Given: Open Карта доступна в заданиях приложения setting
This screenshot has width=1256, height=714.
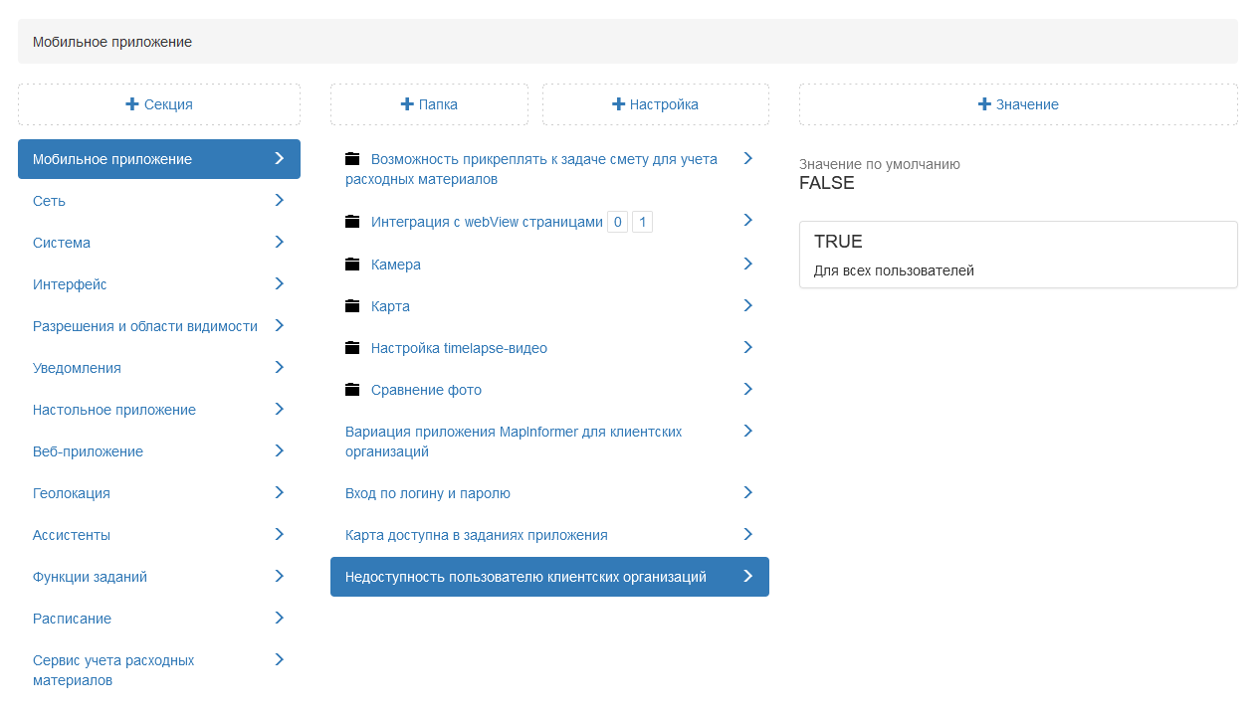Looking at the screenshot, I should [476, 535].
